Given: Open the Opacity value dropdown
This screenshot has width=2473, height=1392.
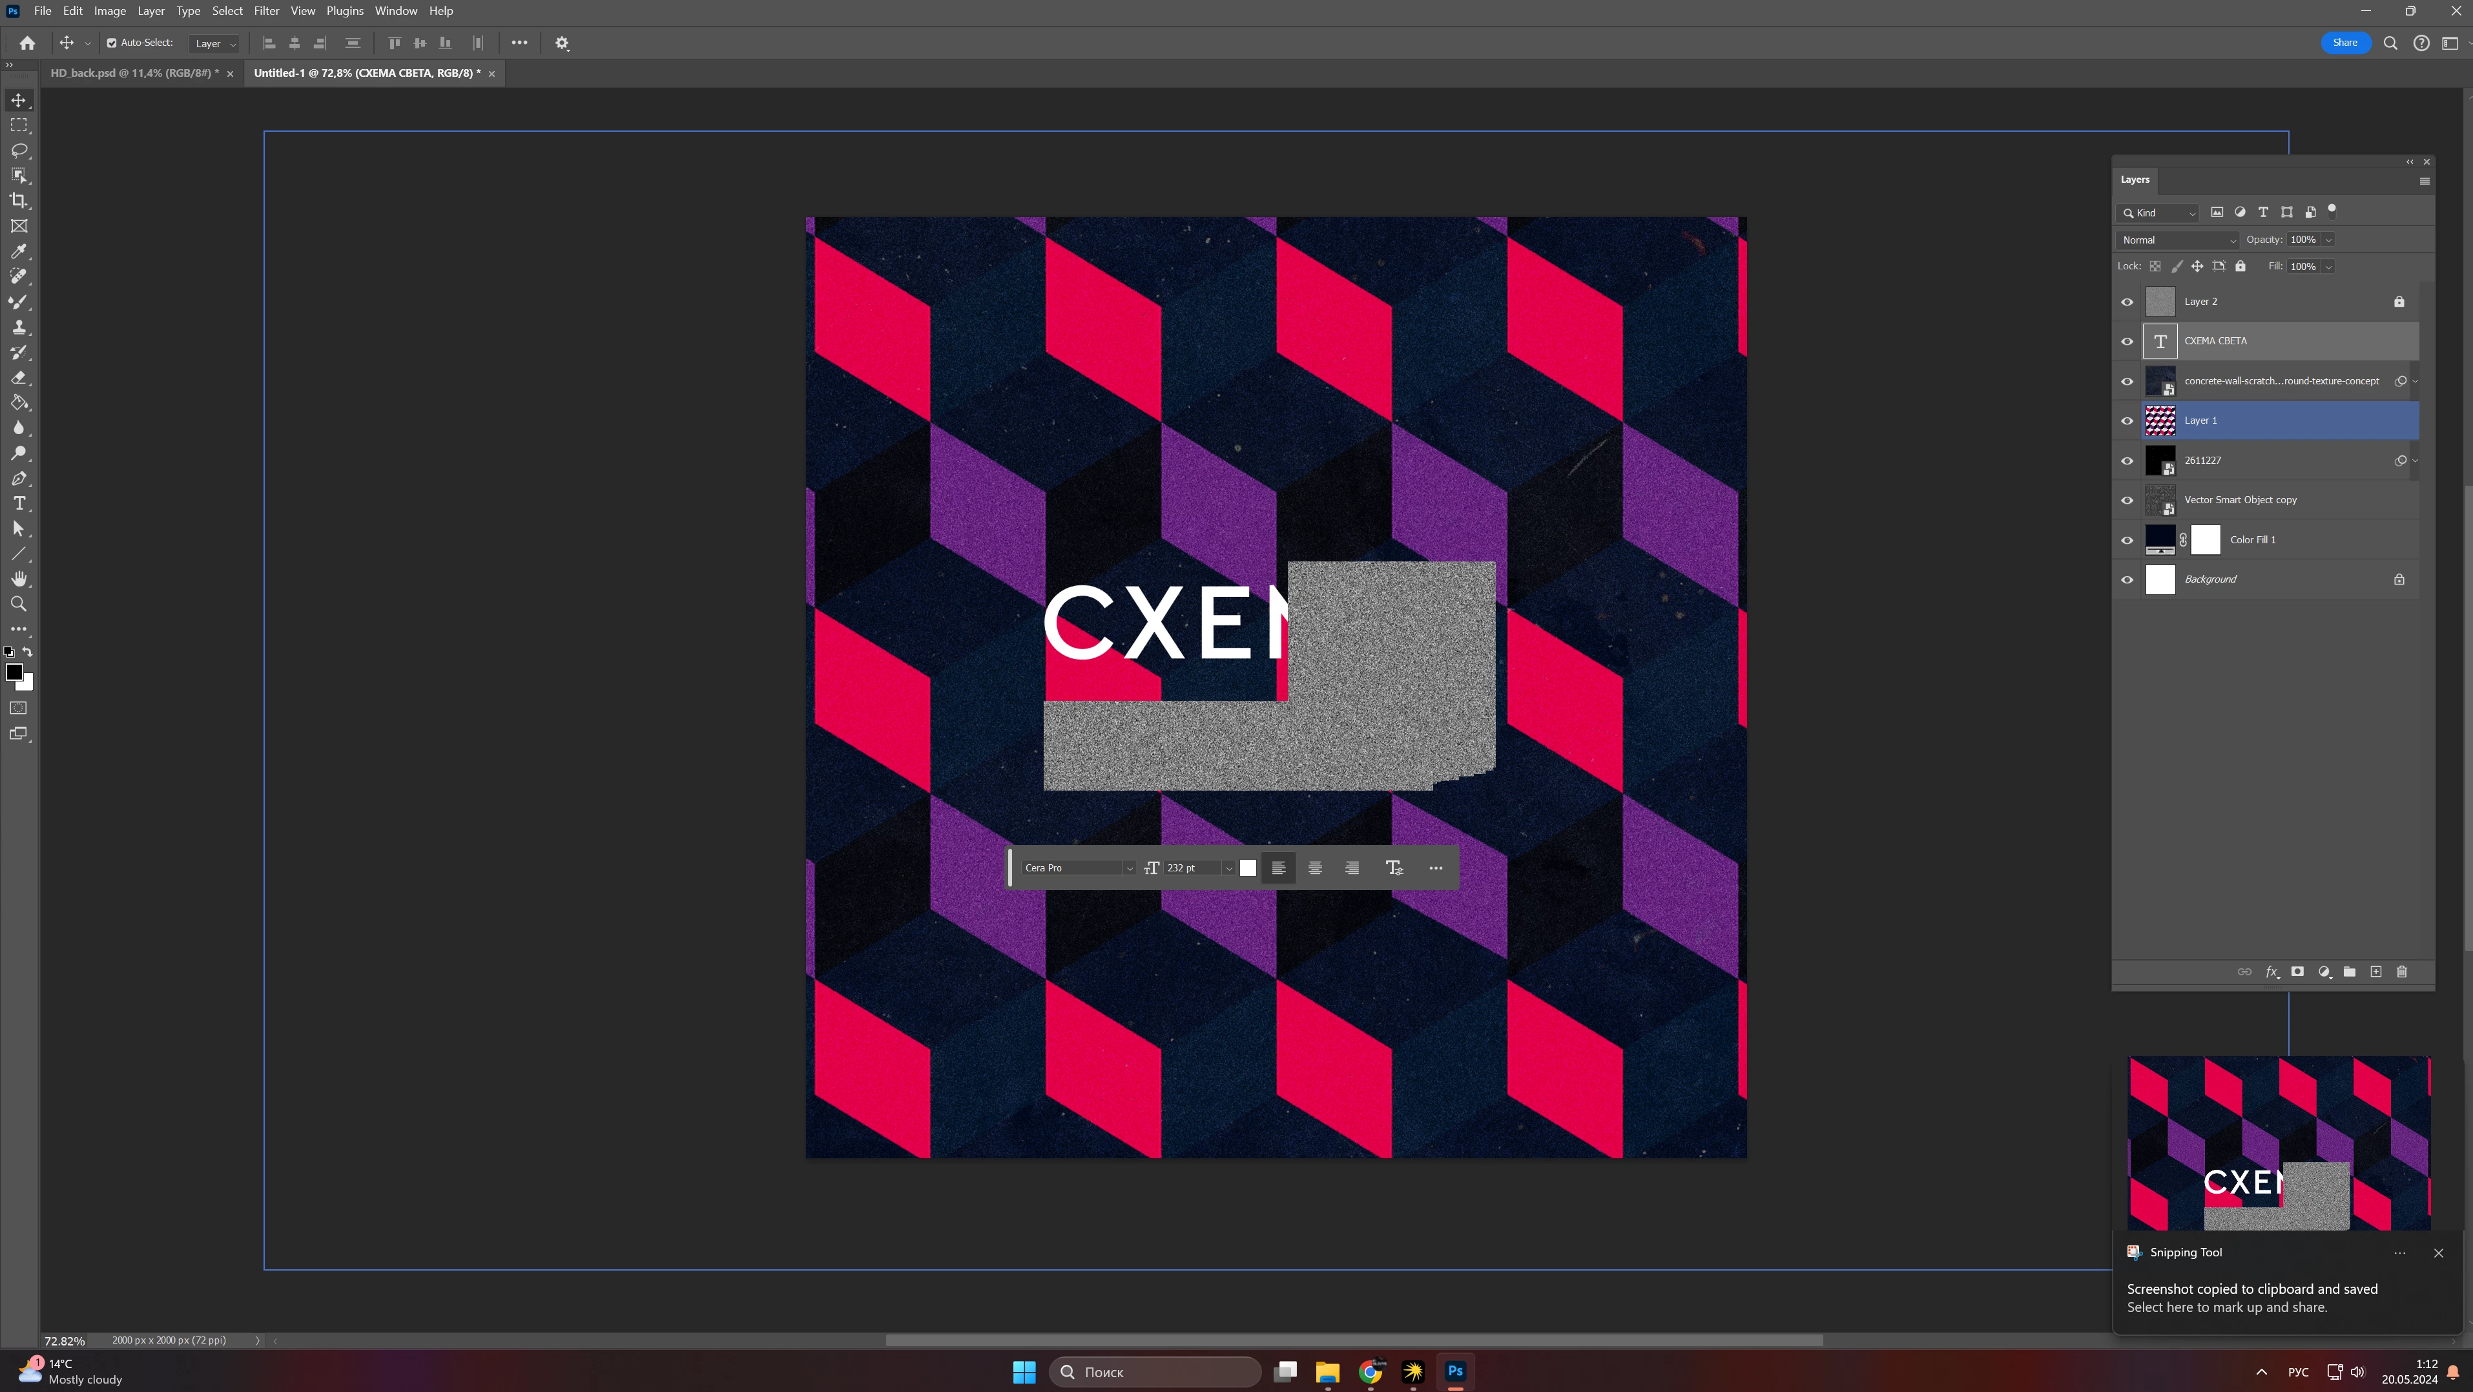Looking at the screenshot, I should [2328, 240].
